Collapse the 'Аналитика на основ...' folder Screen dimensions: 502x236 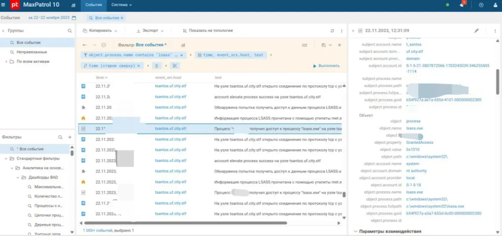[x=12, y=168]
